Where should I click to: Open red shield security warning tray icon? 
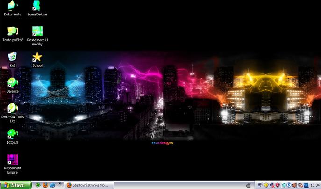[278, 185]
